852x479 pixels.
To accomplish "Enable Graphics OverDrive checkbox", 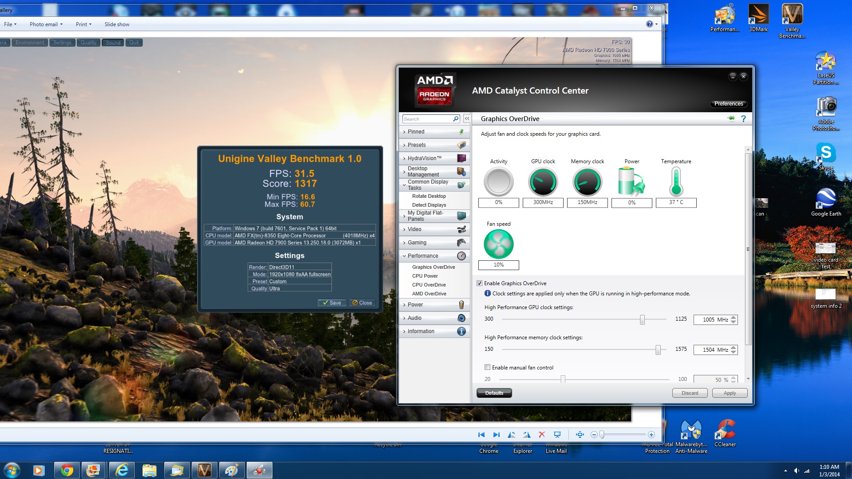I will point(480,283).
